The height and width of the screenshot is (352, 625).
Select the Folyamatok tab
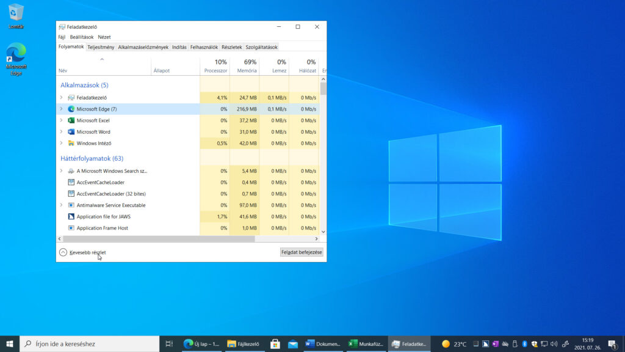pyautogui.click(x=71, y=46)
